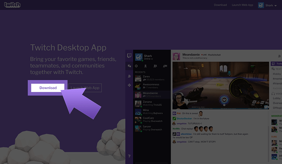Click the Twitch chat bubble icon in app sidebar
The height and width of the screenshot is (164, 282).
pos(129,55)
